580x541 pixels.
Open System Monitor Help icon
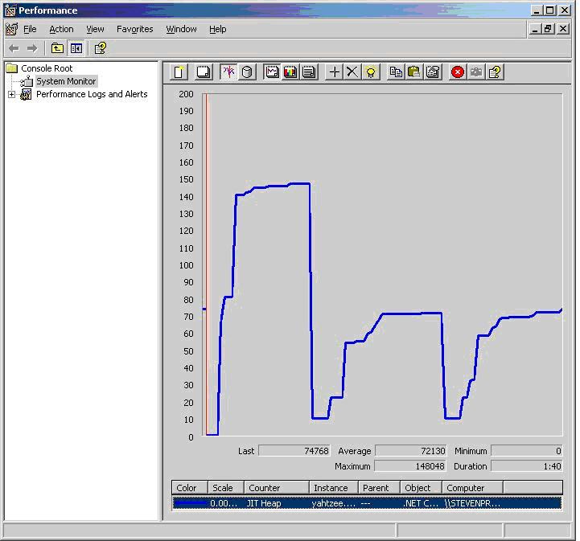tap(495, 72)
